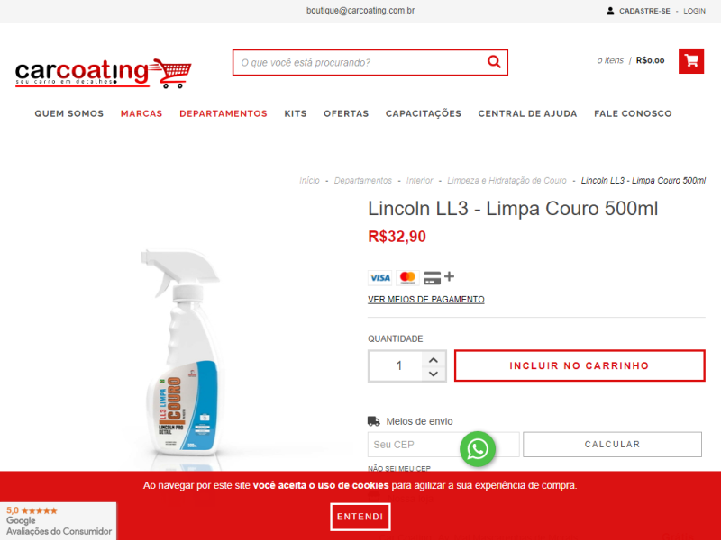Screen dimensions: 721x540
Task: Decrease quantity with down arrow
Action: pos(434,373)
